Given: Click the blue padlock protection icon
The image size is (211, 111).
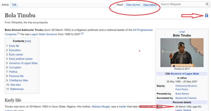Looking at the screenshot, I should click(206, 16).
